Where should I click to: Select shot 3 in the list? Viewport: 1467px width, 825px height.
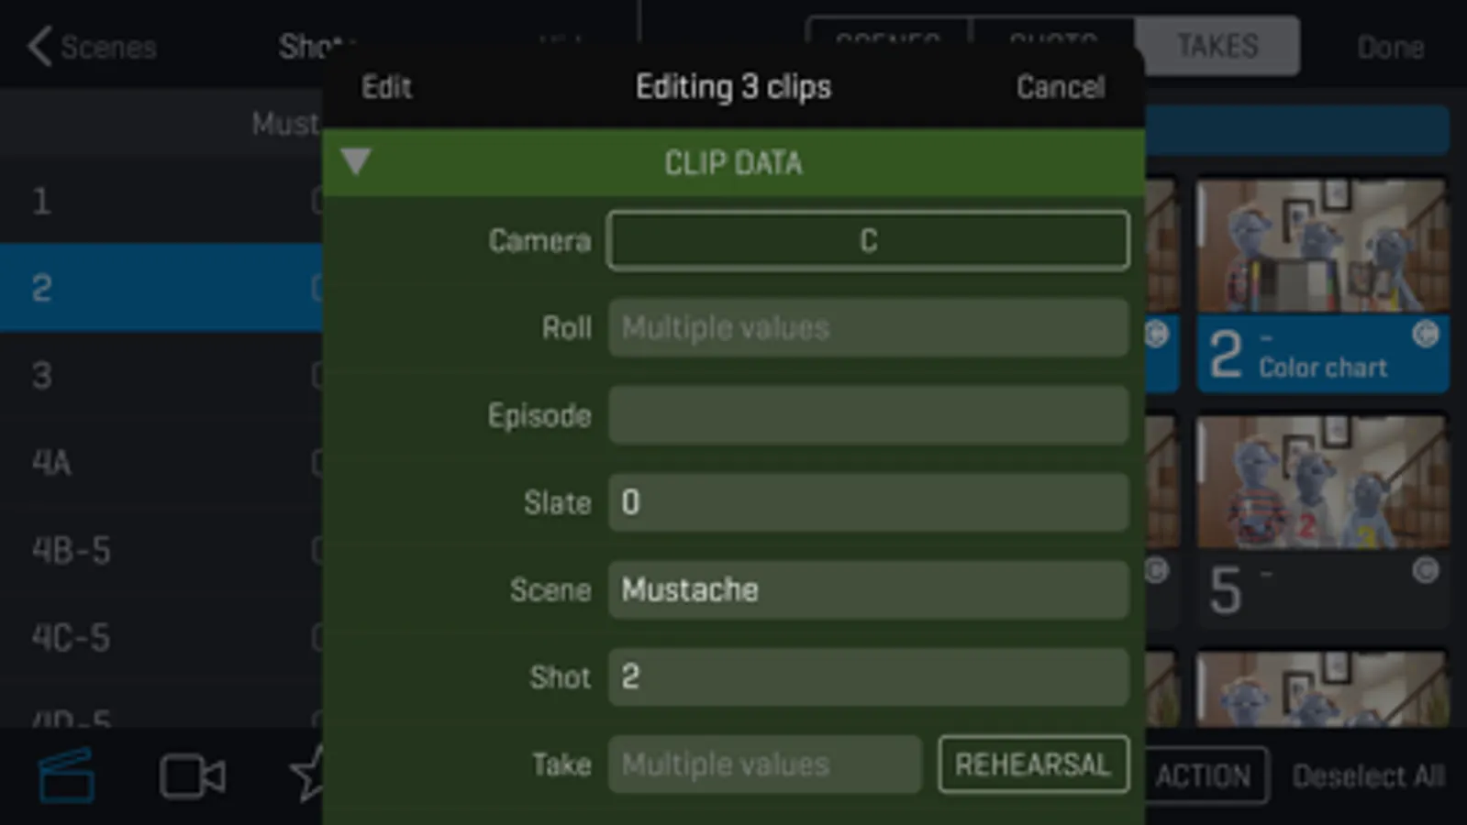tap(156, 375)
